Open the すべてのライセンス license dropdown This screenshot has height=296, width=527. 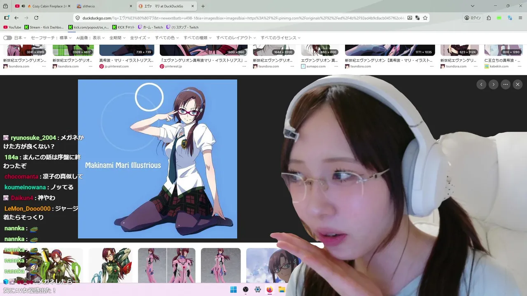(x=281, y=38)
